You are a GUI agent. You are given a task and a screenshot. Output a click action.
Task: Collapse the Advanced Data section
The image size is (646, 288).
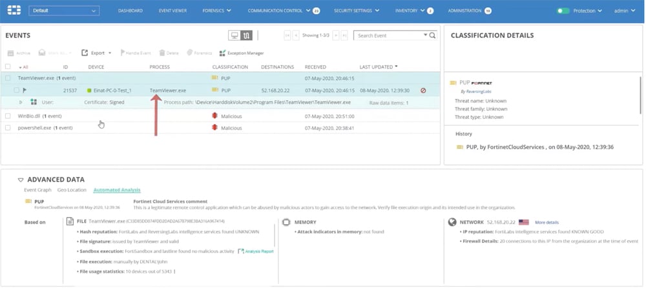[x=21, y=180]
